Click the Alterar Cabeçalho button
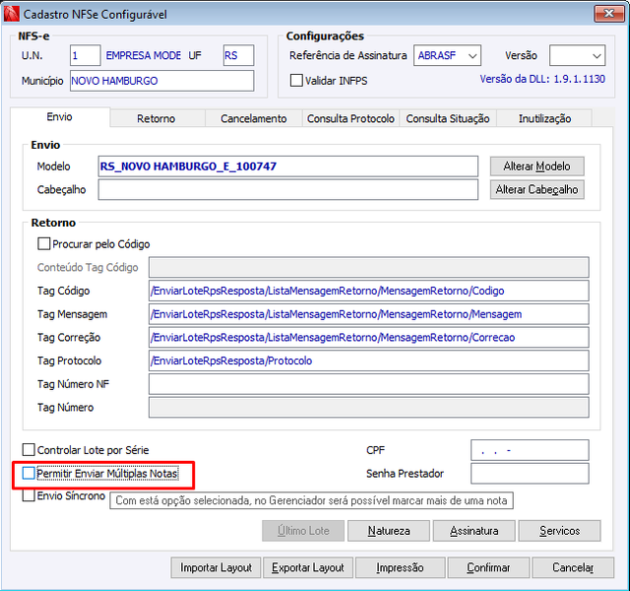Screen dimensions: 630x591 tap(537, 189)
